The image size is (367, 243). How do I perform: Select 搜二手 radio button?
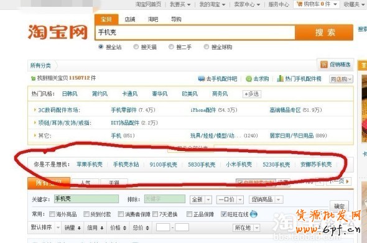(x=171, y=47)
